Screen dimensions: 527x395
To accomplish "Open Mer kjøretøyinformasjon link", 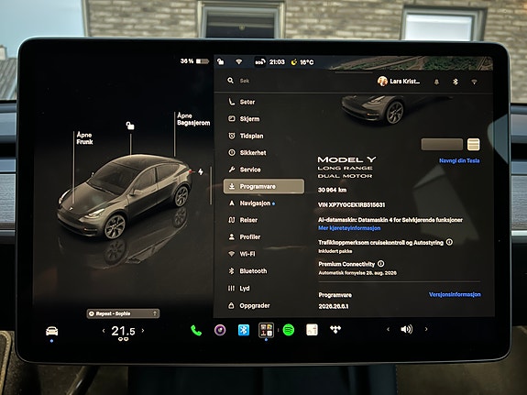I will [349, 228].
